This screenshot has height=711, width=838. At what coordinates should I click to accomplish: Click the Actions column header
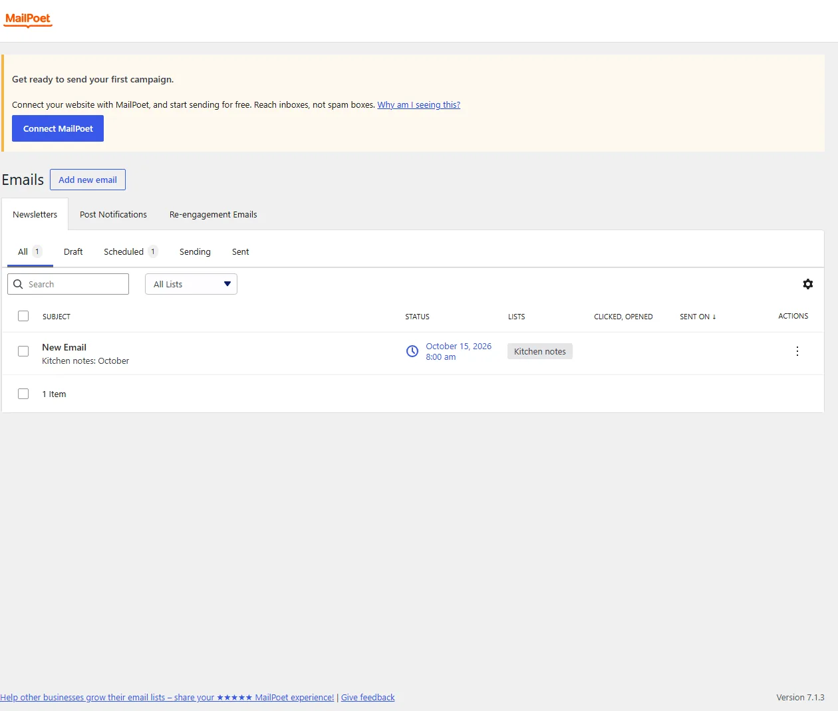click(x=793, y=316)
